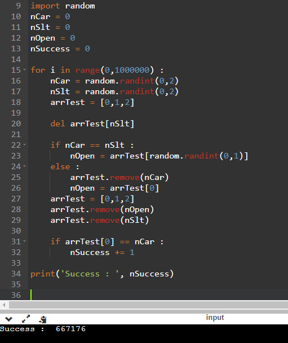The width and height of the screenshot is (288, 343).
Task: Collapse the console with the down chevron
Action: coord(8,319)
